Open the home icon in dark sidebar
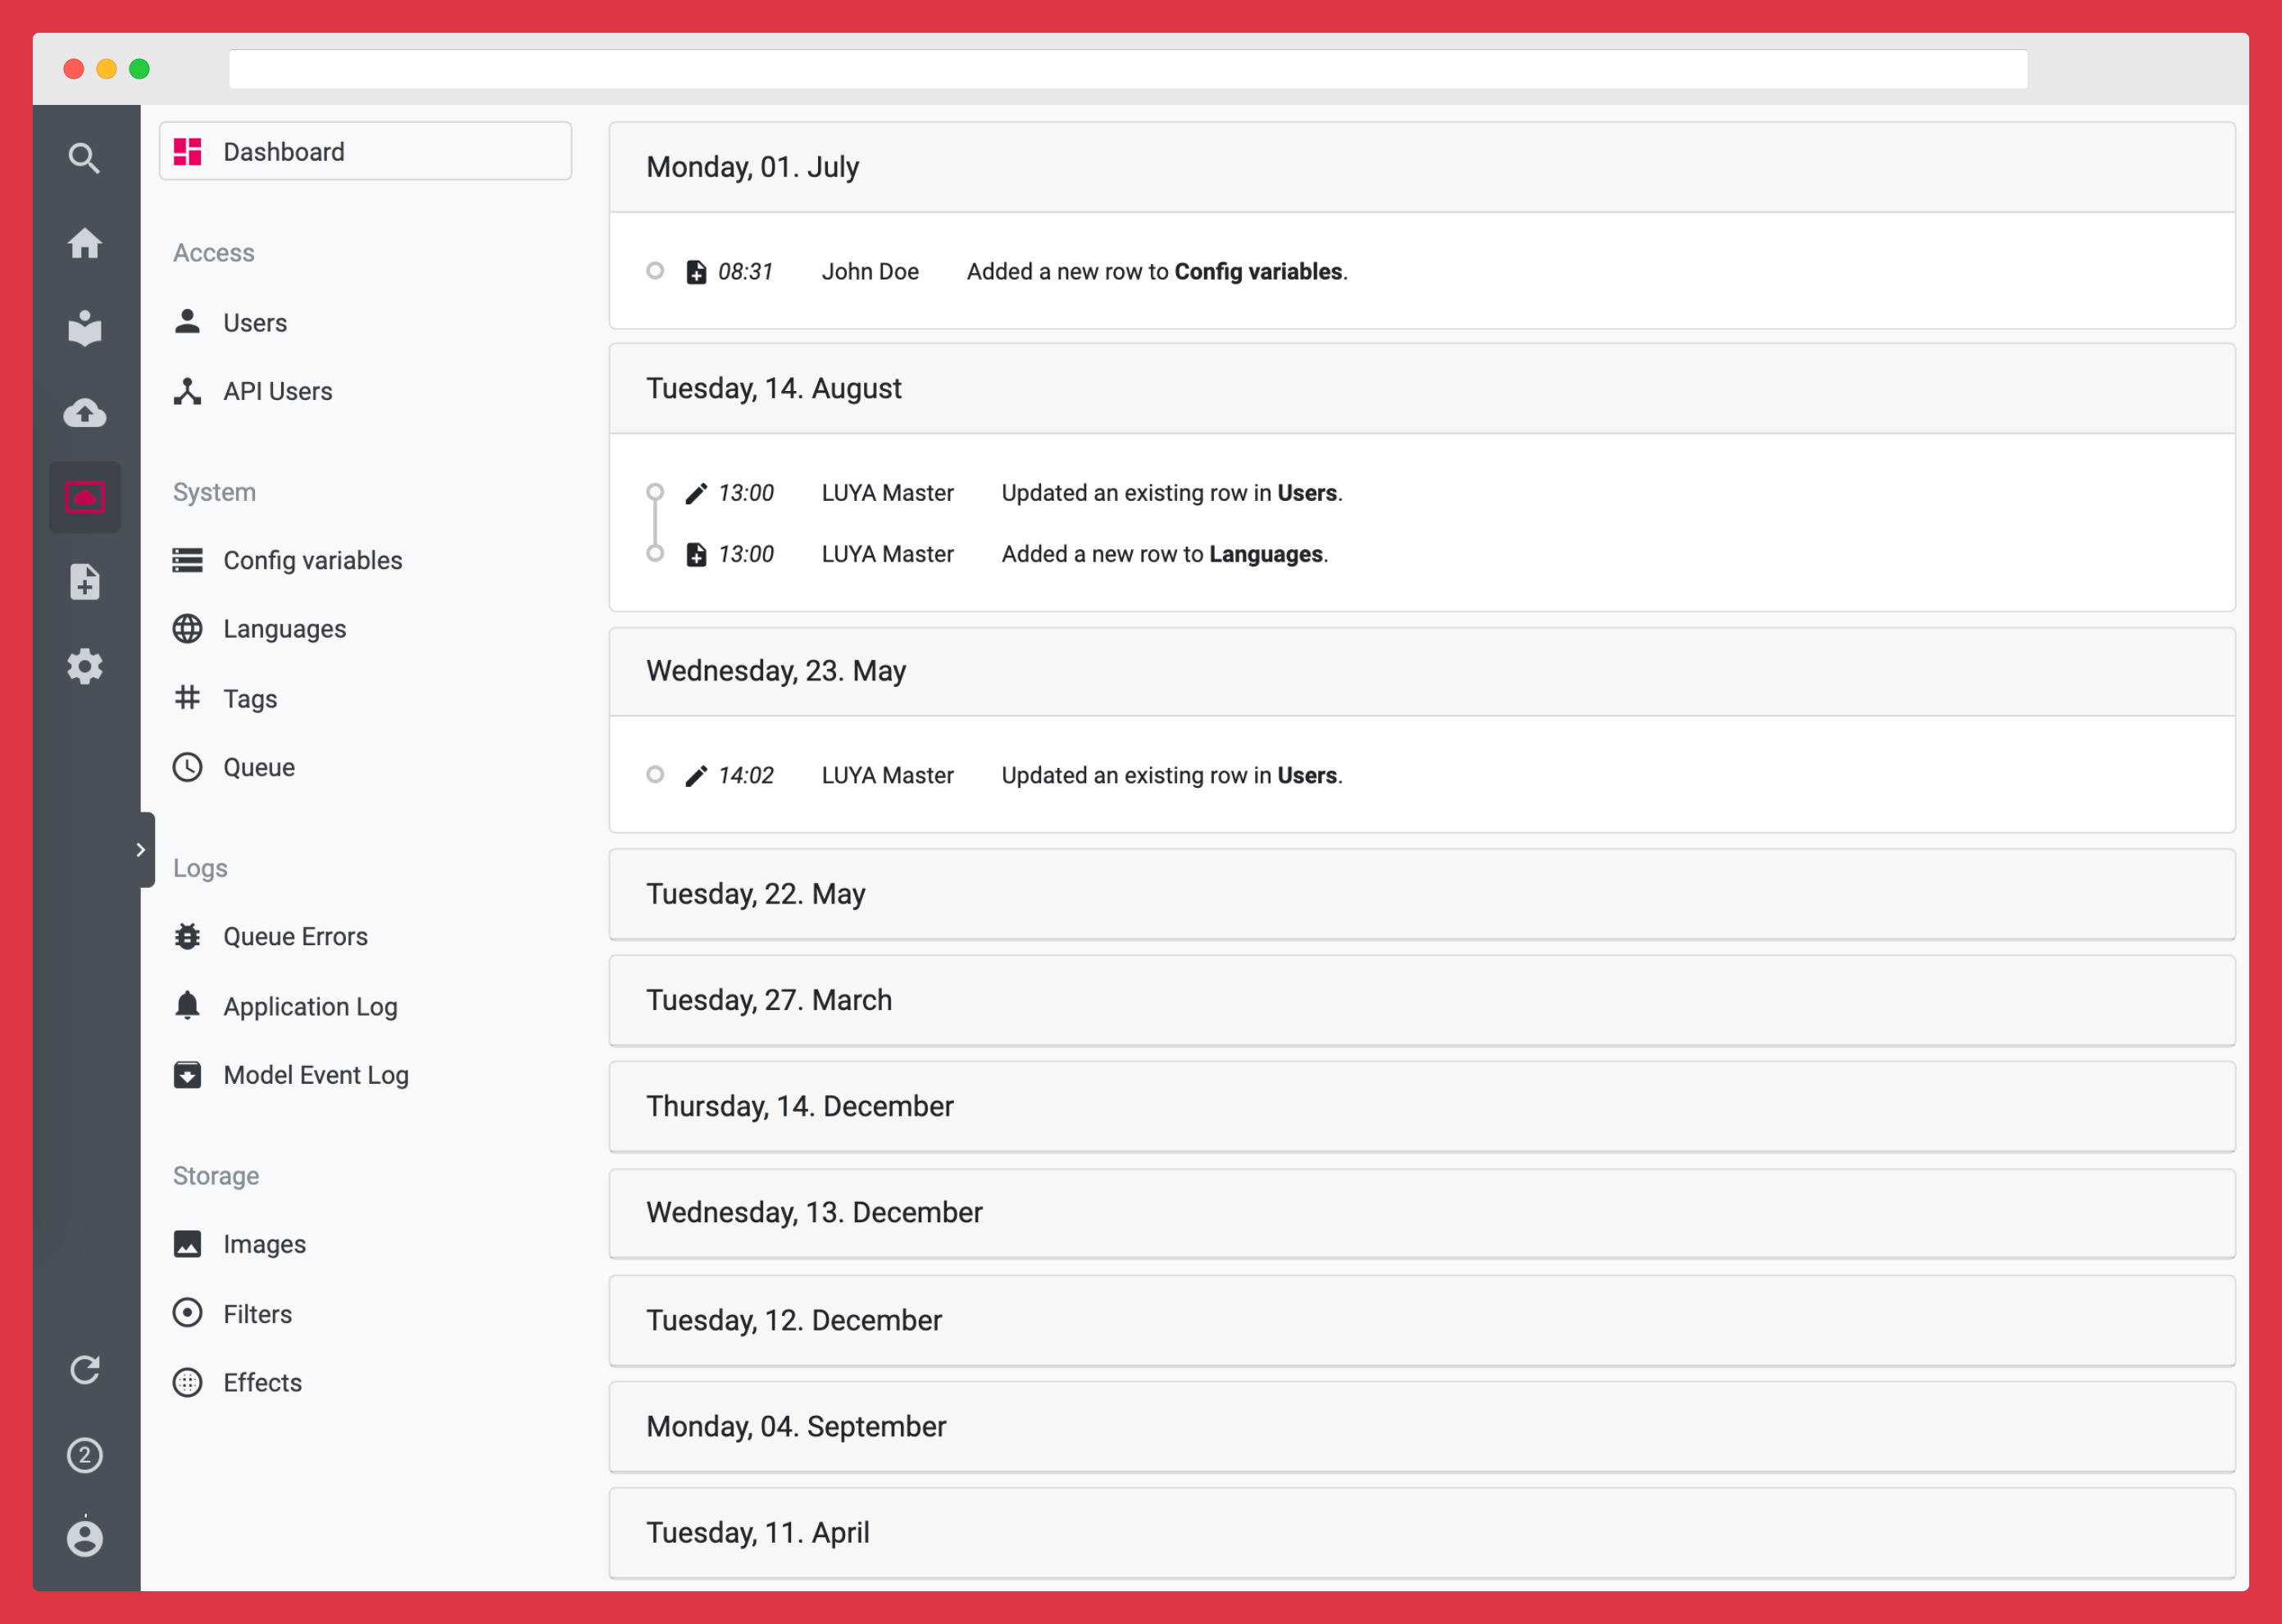 [x=84, y=243]
